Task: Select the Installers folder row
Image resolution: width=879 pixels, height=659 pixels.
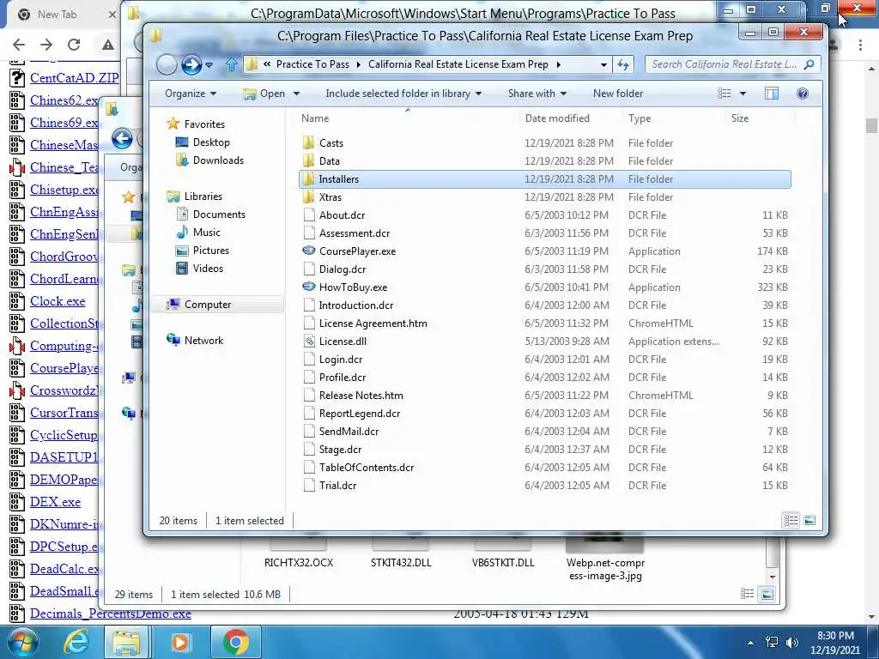Action: pyautogui.click(x=545, y=178)
